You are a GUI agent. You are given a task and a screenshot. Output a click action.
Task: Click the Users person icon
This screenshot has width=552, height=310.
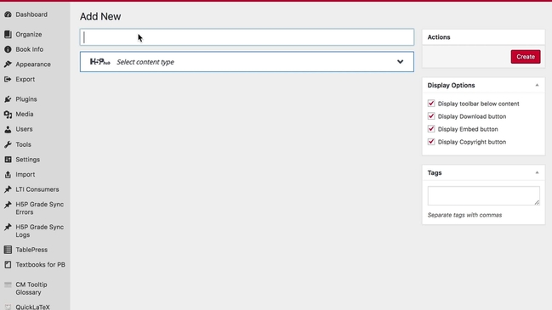(x=8, y=129)
